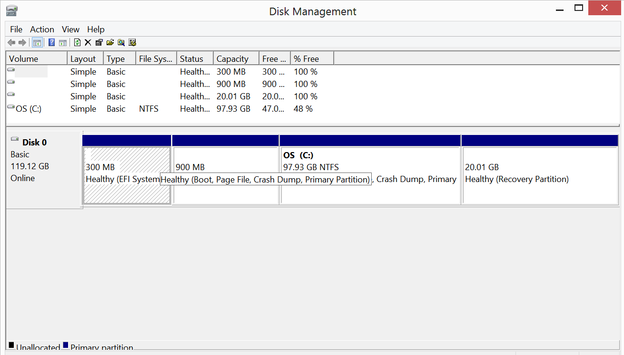Click the blue Primary partition legend swatch
Image resolution: width=624 pixels, height=355 pixels.
tap(66, 345)
